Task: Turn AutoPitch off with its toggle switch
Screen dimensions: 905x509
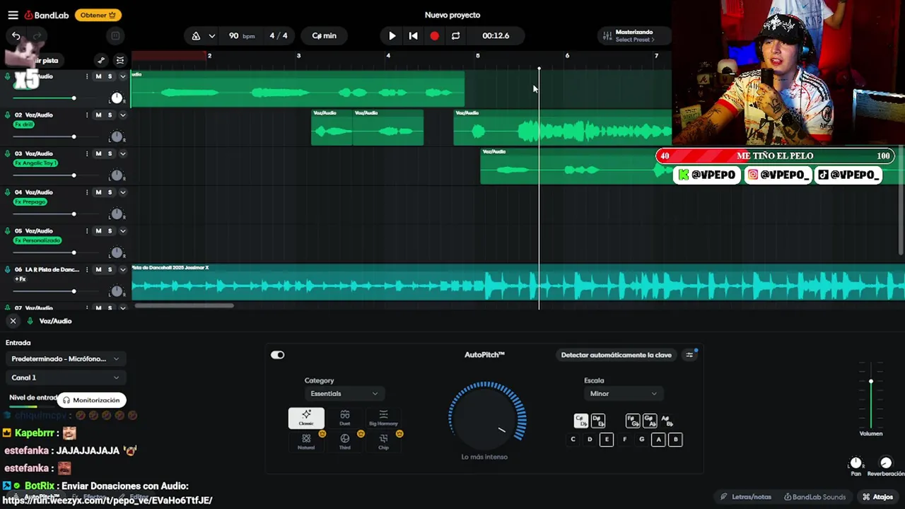Action: 277,355
